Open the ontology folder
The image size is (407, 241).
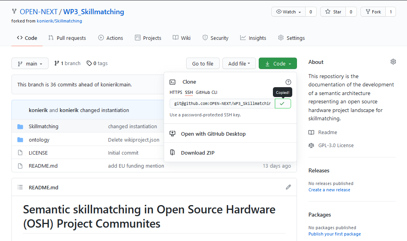pos(39,140)
